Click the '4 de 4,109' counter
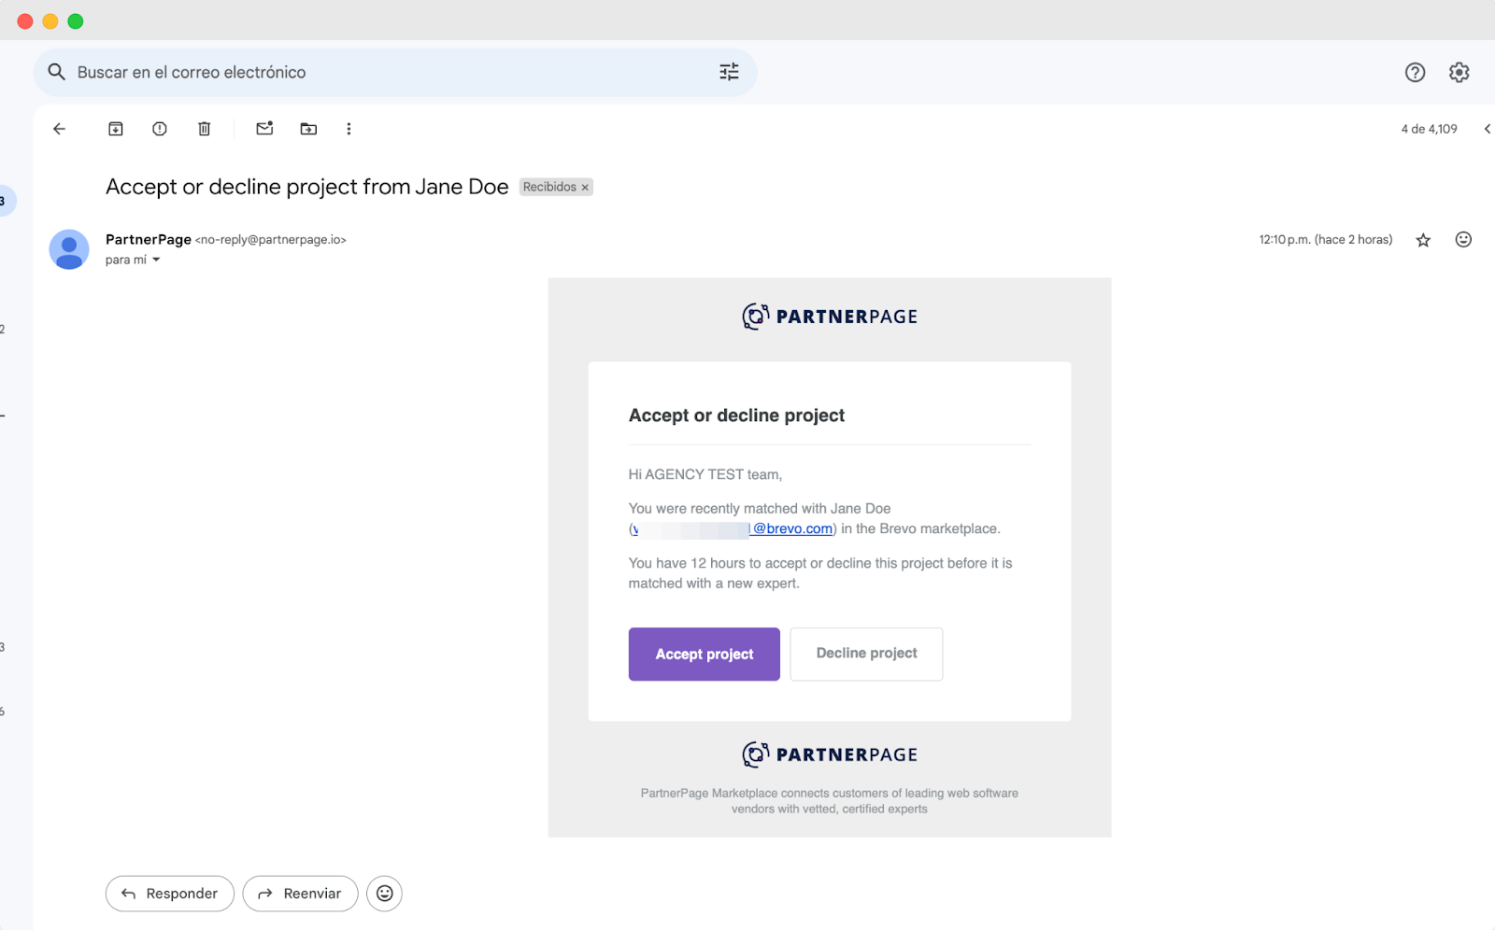This screenshot has width=1495, height=930. pyautogui.click(x=1429, y=129)
